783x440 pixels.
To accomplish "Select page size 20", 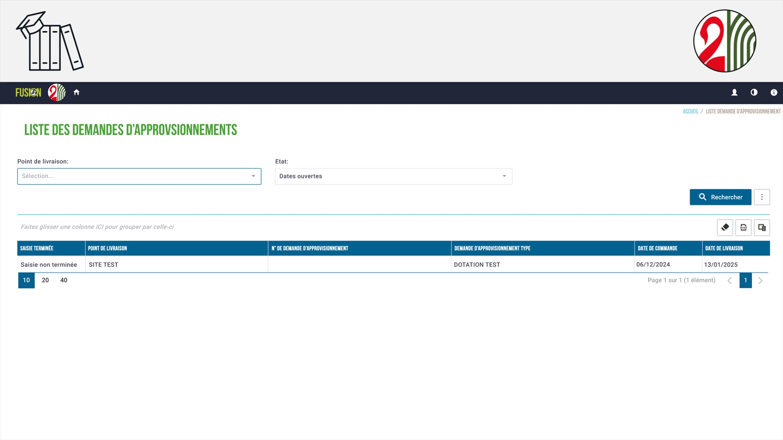I will (x=45, y=280).
